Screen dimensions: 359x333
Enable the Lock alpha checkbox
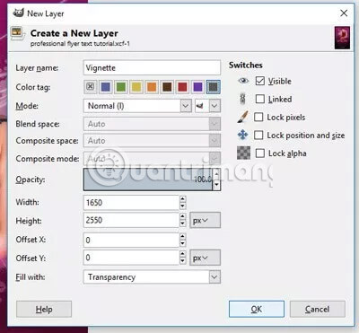[260, 153]
